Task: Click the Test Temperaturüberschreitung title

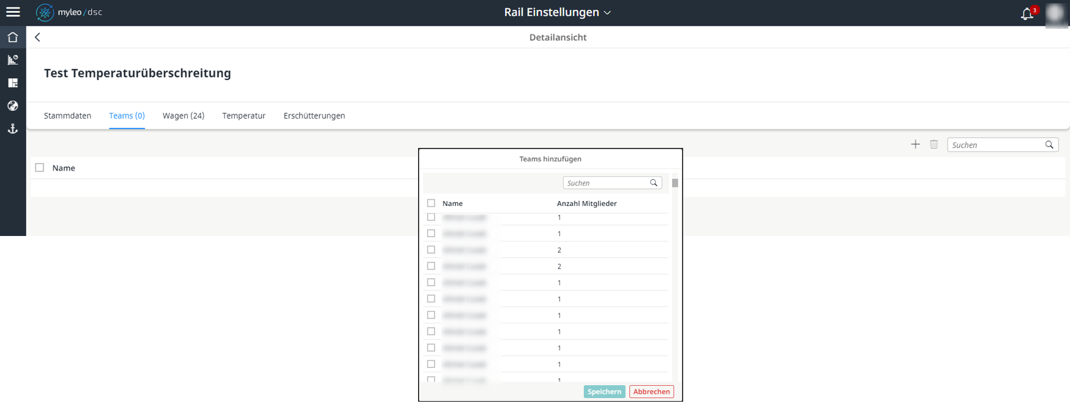Action: point(138,73)
